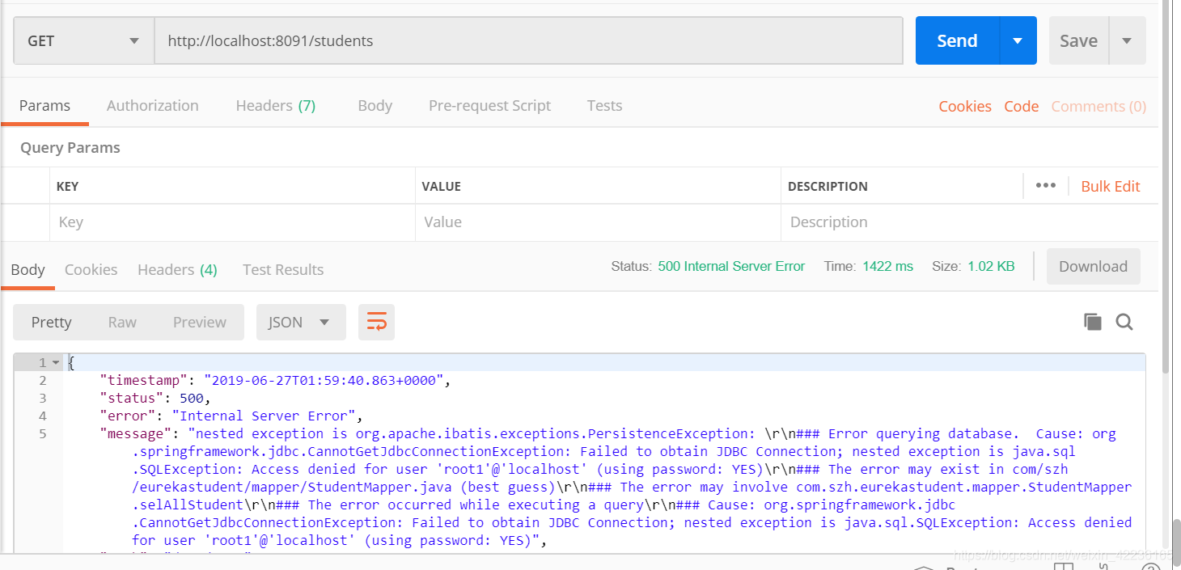Switch to Bulk Edit mode

point(1110,186)
